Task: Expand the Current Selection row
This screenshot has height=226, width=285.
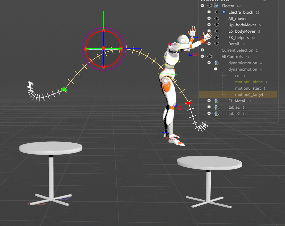Action: click(202, 50)
